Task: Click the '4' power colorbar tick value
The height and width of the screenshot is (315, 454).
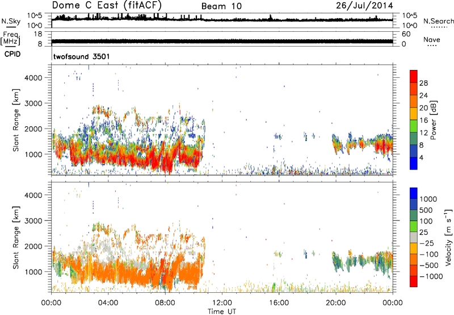Action: 421,157
